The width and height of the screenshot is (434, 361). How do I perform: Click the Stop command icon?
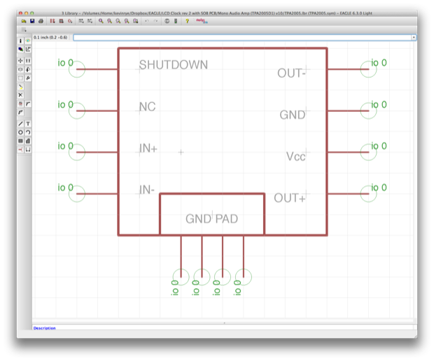(x=167, y=21)
